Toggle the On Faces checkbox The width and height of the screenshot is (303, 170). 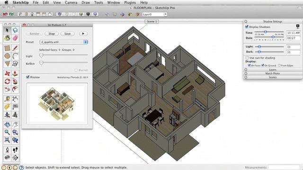(x=250, y=66)
